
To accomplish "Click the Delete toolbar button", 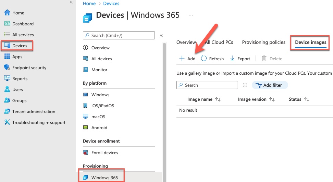I will pyautogui.click(x=272, y=58).
